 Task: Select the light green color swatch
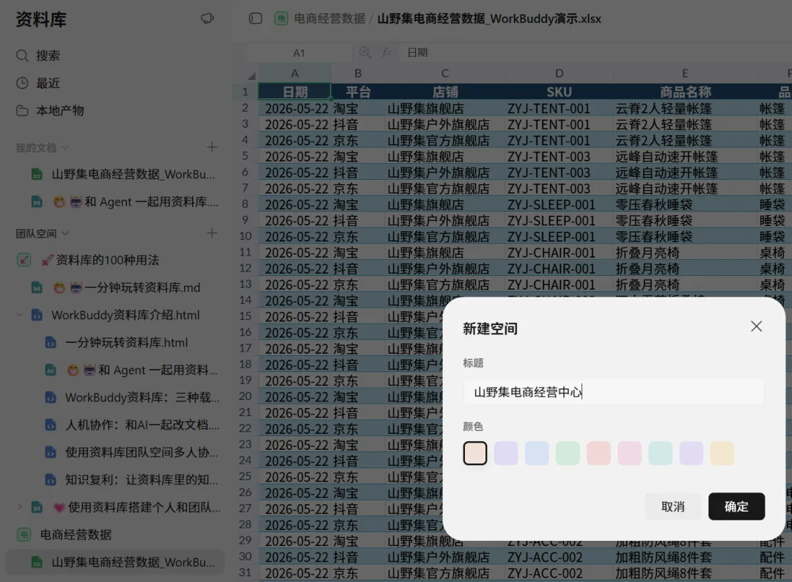(568, 453)
